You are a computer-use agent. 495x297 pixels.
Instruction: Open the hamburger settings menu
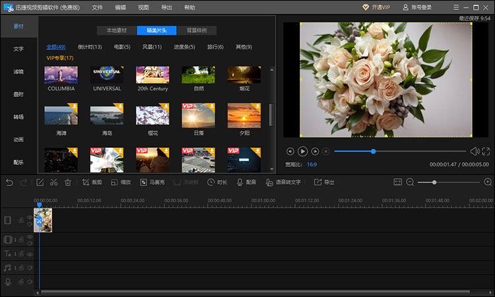click(x=456, y=7)
